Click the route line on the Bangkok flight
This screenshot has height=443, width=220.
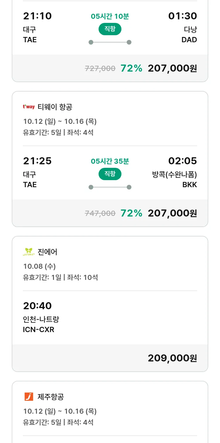(110, 187)
